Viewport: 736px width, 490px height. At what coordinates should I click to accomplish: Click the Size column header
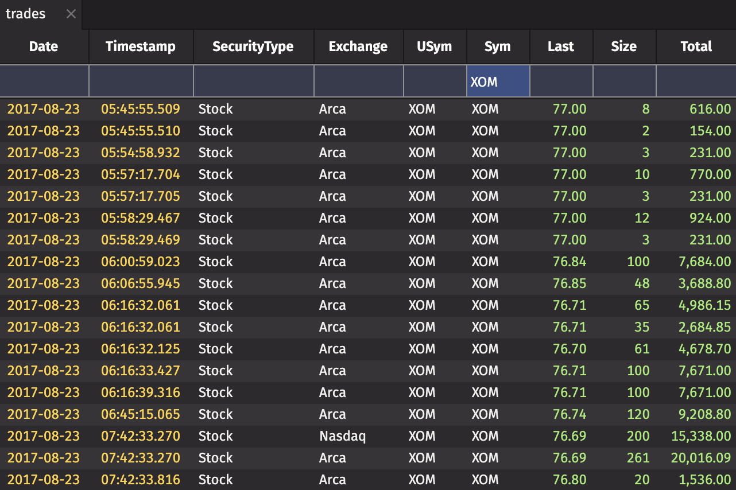(x=623, y=47)
